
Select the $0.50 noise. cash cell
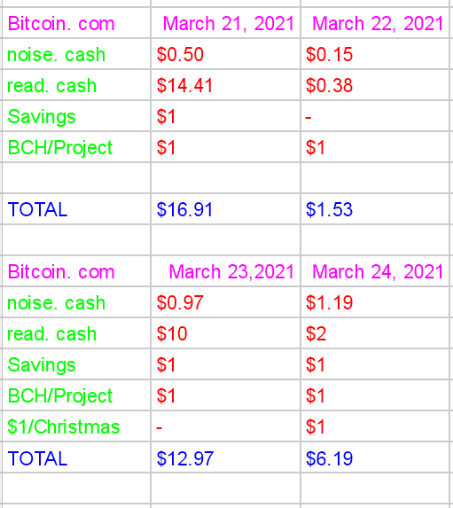click(x=225, y=54)
